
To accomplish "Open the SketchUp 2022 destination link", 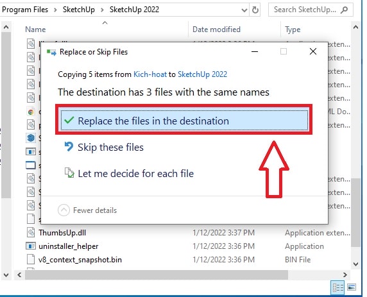I will coord(203,74).
